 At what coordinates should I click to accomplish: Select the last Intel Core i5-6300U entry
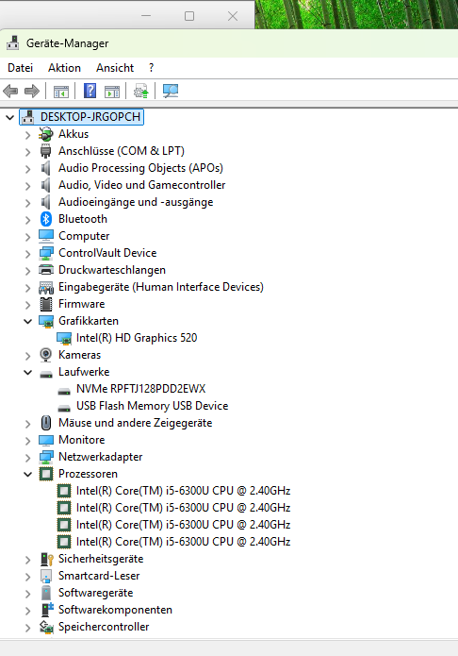point(183,542)
